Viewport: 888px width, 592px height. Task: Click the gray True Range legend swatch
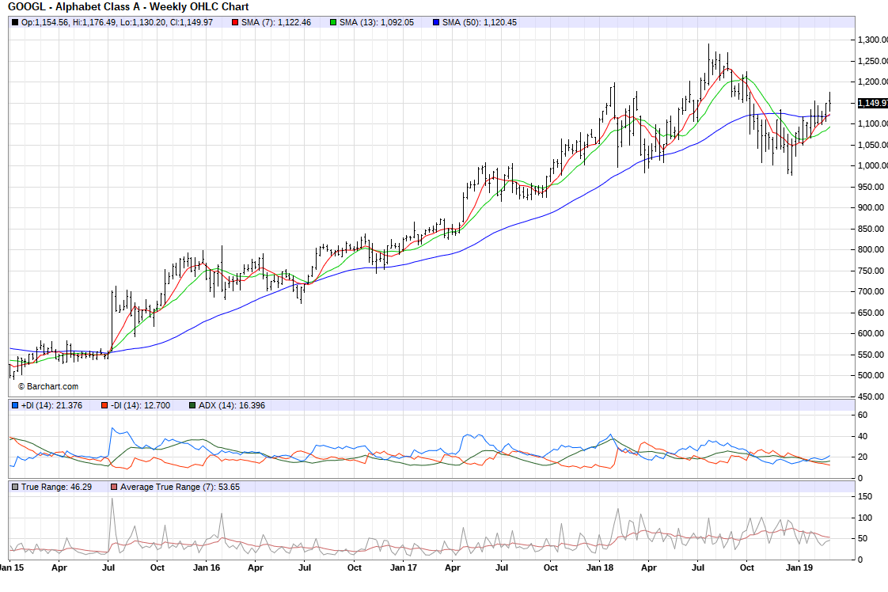(x=15, y=488)
